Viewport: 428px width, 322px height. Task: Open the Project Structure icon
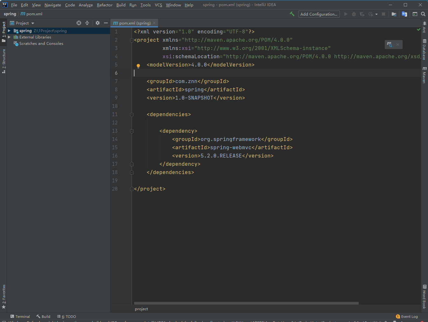(394, 14)
